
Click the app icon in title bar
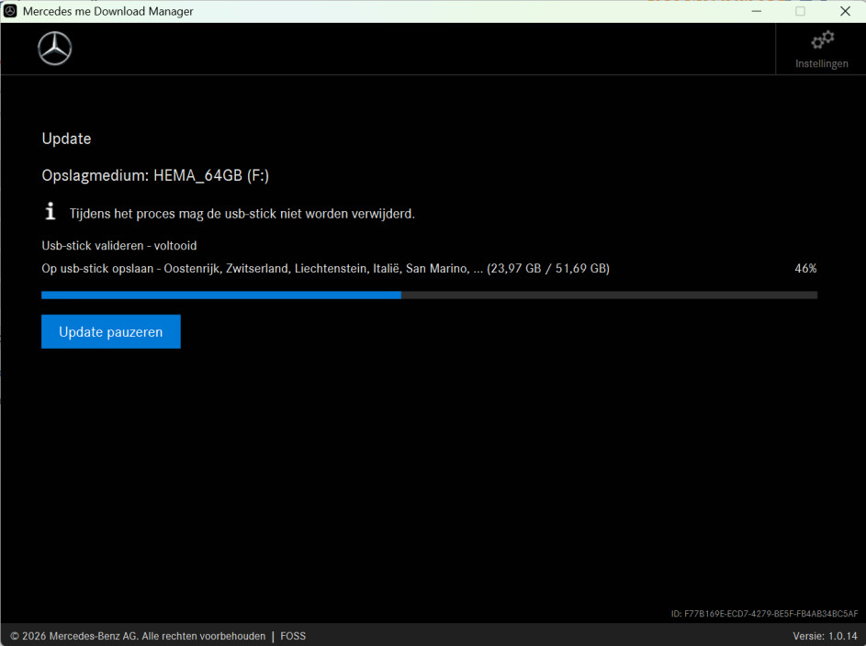(x=10, y=11)
